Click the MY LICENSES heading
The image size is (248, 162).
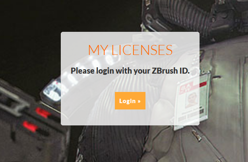tap(130, 50)
